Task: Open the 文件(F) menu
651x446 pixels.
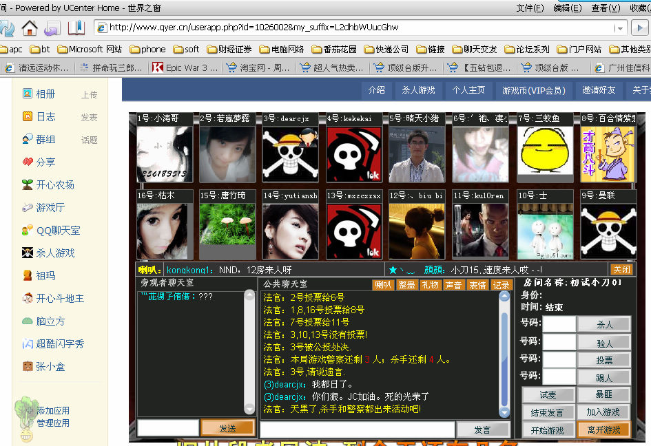Action: [x=530, y=8]
